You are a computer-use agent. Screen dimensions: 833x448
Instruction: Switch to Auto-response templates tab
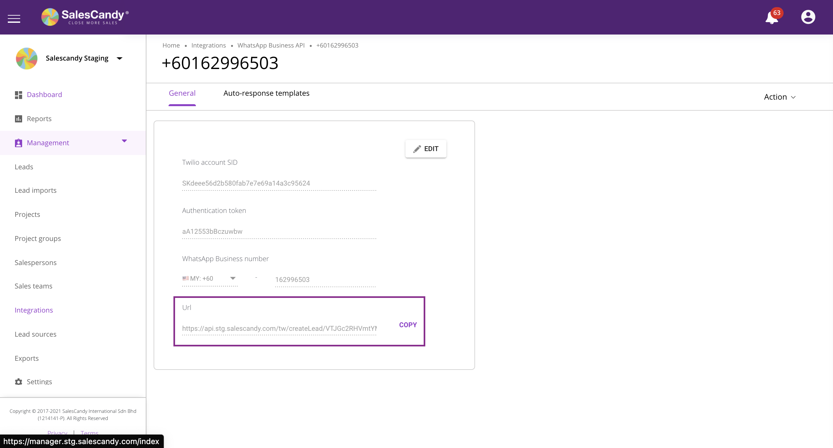(266, 93)
